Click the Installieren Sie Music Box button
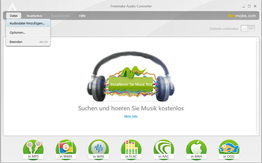Screen dimensions: 262x163 click(x=131, y=85)
